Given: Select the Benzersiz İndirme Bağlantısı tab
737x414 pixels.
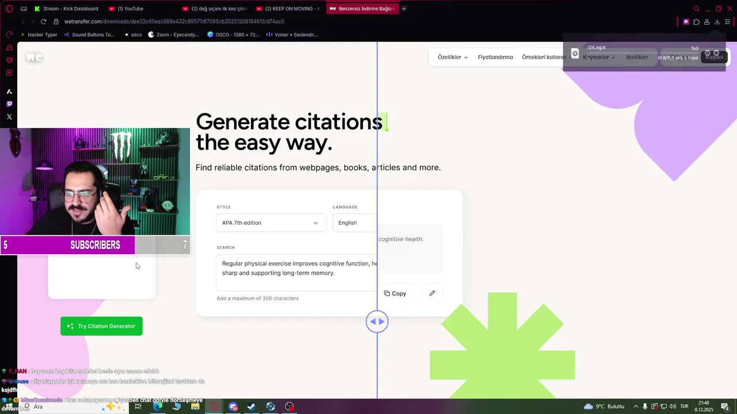Looking at the screenshot, I should [362, 9].
